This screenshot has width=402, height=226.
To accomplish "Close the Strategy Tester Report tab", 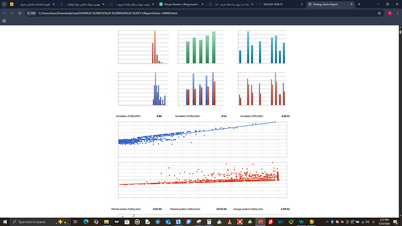I will coord(351,4).
